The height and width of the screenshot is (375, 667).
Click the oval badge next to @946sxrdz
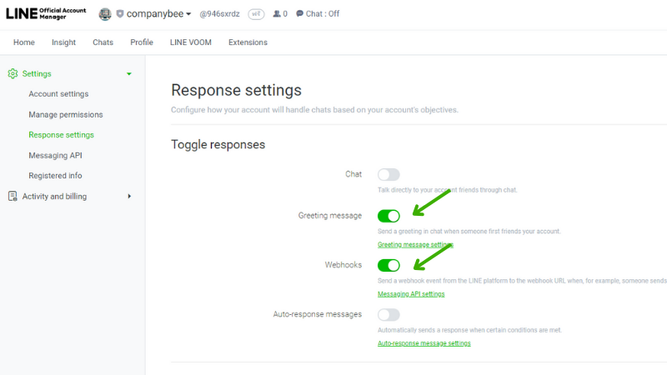[x=256, y=14]
